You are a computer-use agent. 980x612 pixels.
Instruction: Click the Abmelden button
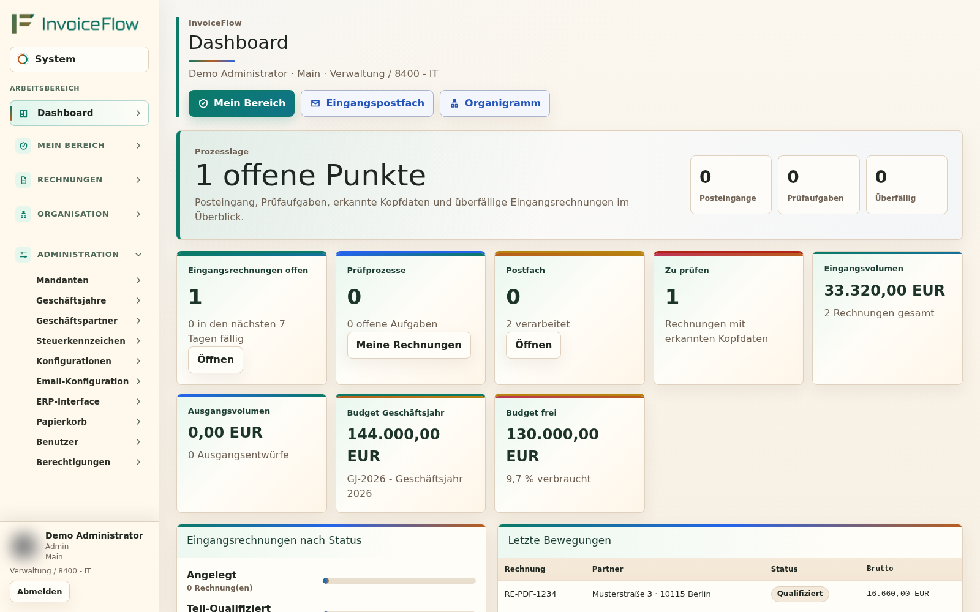40,592
